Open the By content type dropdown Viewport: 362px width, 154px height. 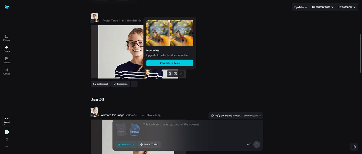[x=323, y=7]
